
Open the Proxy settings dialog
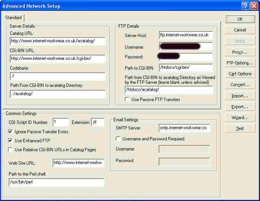coord(240,52)
